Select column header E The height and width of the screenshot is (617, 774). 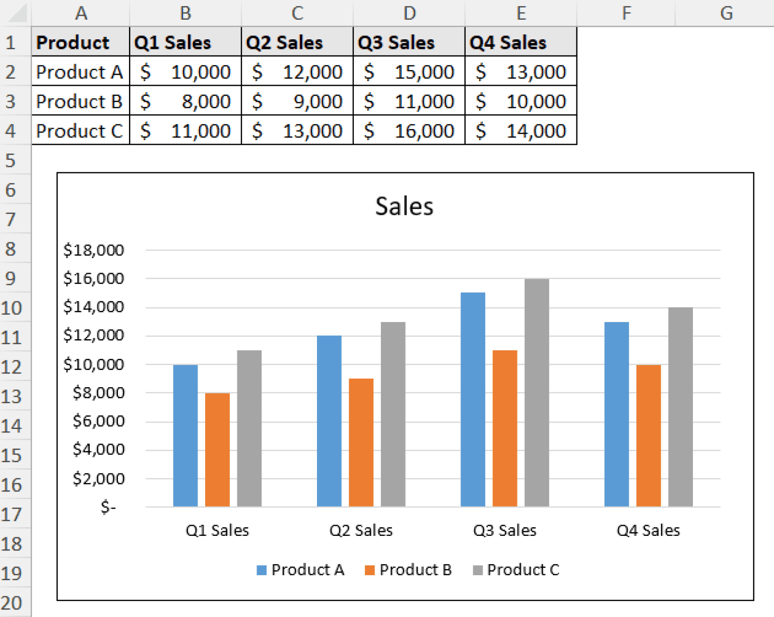point(521,14)
